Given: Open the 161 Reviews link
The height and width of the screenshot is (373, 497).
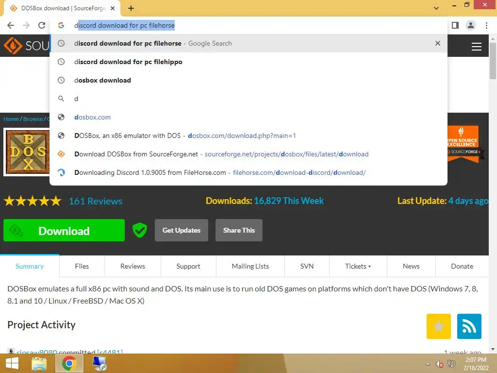Looking at the screenshot, I should (96, 201).
